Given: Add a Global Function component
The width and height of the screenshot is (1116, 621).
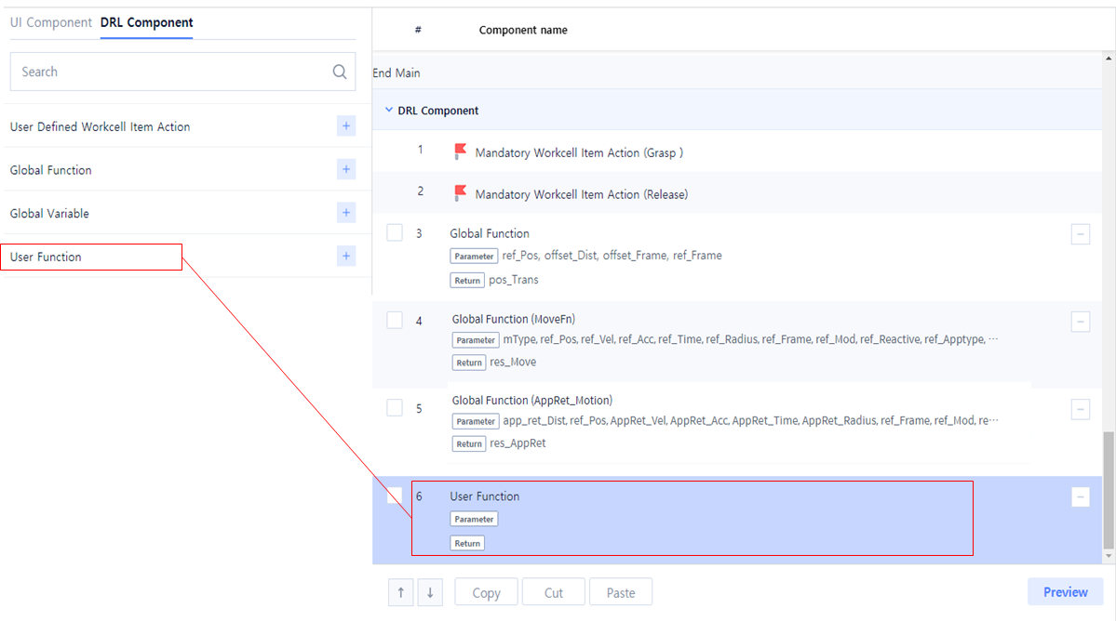Looking at the screenshot, I should (x=346, y=169).
